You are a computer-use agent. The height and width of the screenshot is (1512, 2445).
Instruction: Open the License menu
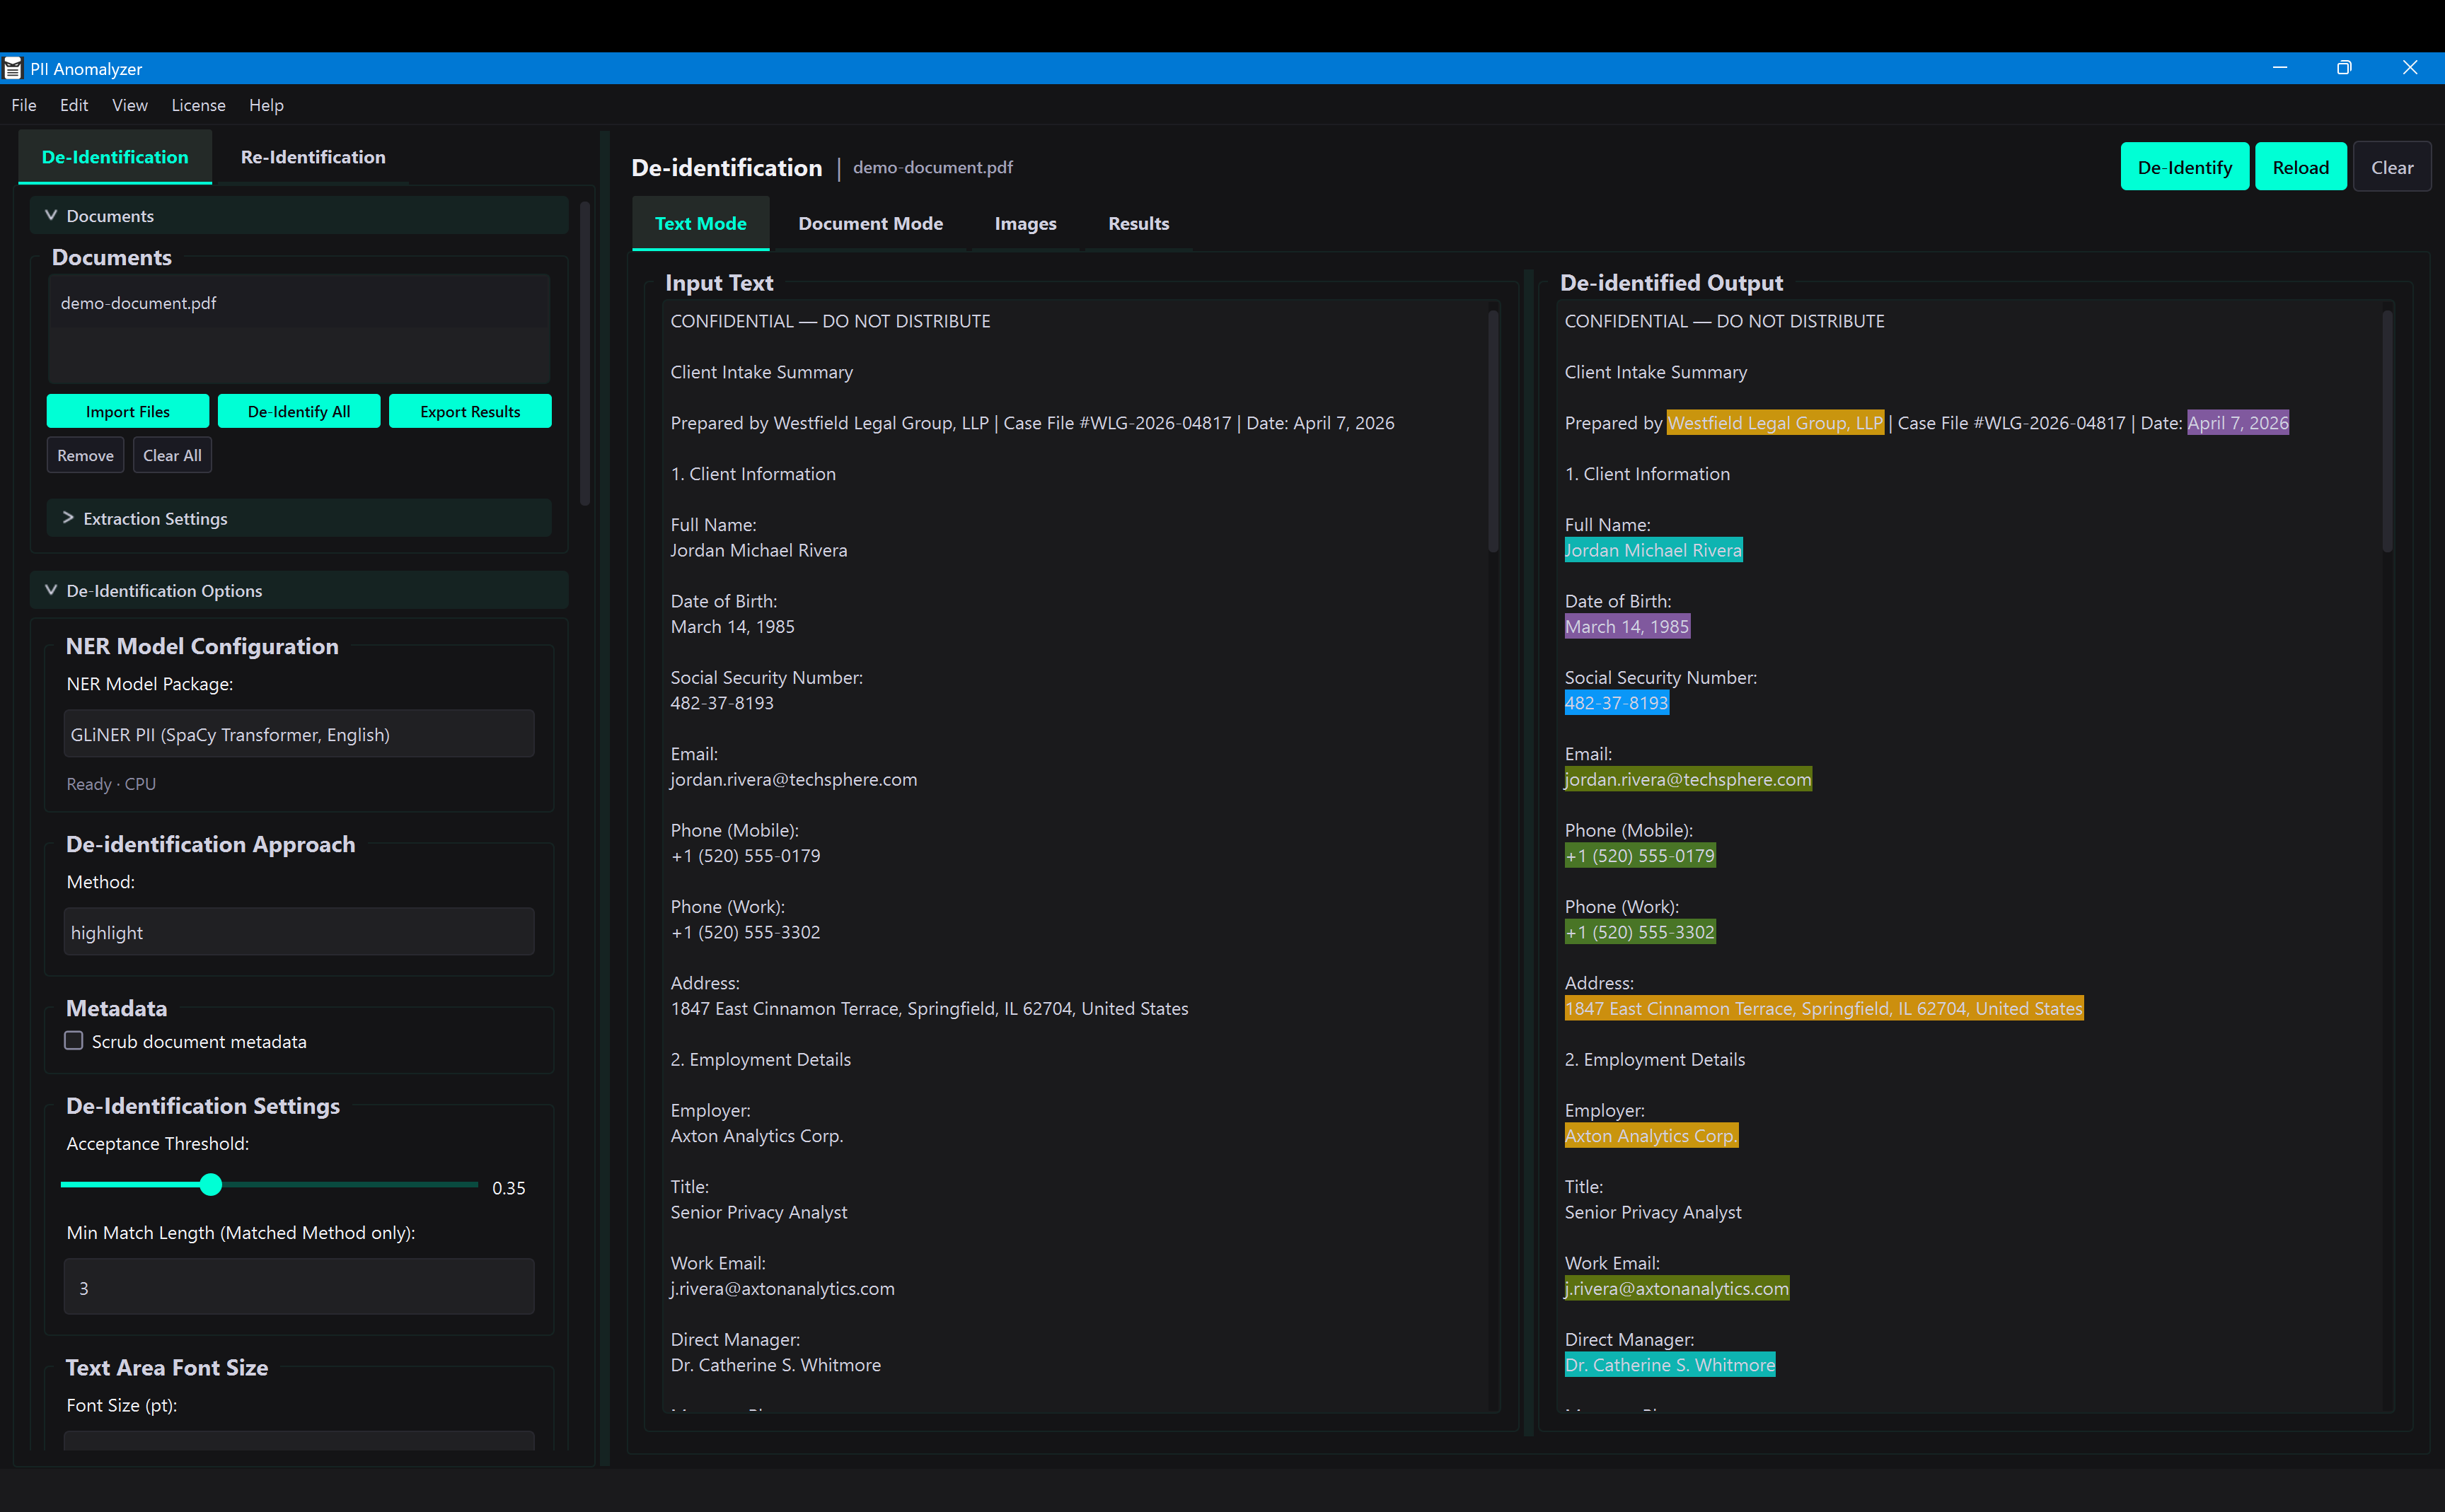click(x=198, y=105)
